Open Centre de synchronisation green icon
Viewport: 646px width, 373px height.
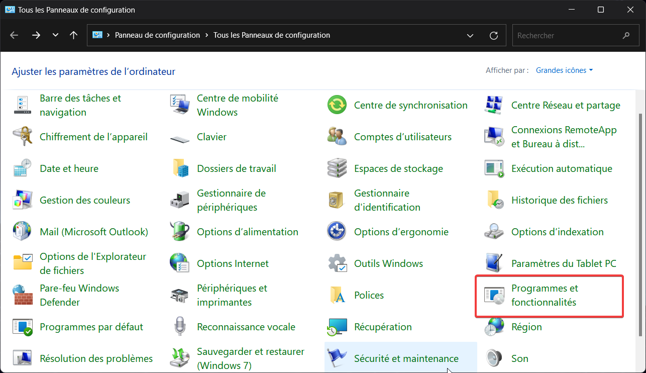337,105
